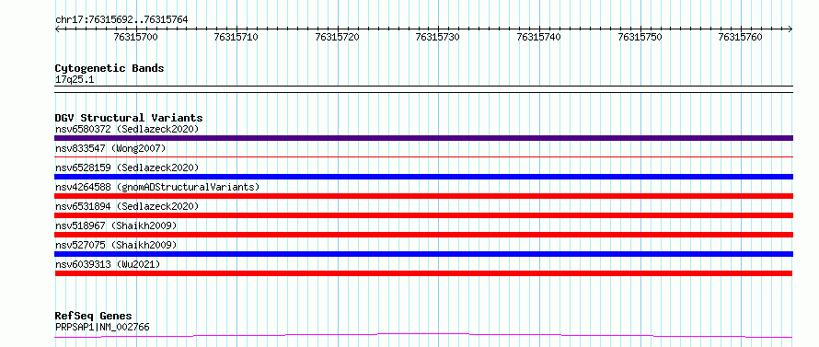Click gene label PRPSAP1|NM_002766
Viewport: 819px width, 347px height.
102,327
